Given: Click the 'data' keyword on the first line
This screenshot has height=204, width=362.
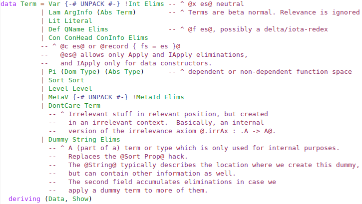Looking at the screenshot, I should 9,4.
